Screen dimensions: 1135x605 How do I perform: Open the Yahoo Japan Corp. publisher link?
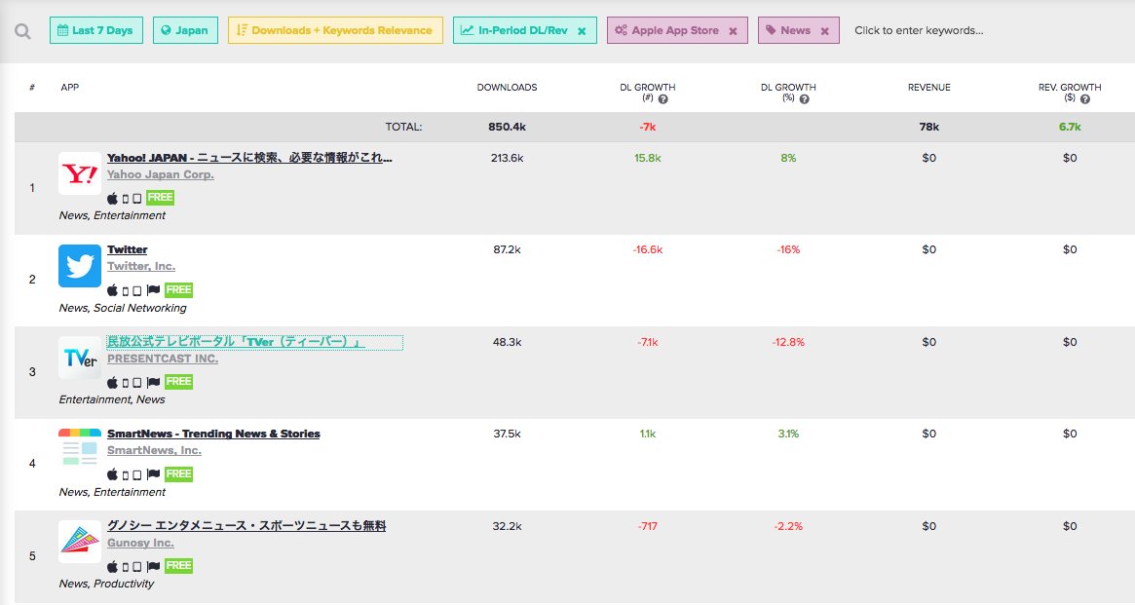pos(161,174)
